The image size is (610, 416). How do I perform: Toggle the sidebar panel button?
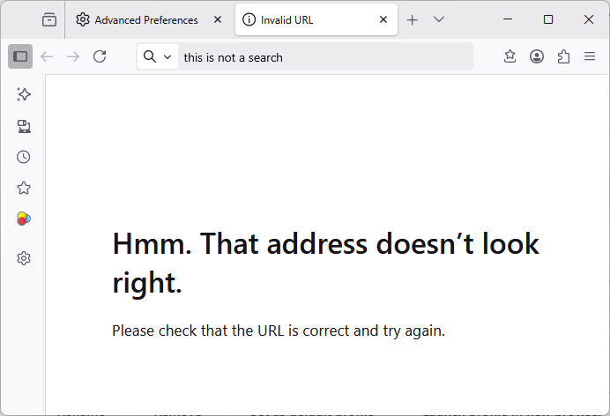[20, 56]
